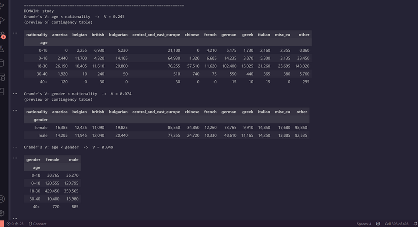The image size is (418, 227).
Task: Open the Extensions view with badge 4
Action: click(2, 35)
